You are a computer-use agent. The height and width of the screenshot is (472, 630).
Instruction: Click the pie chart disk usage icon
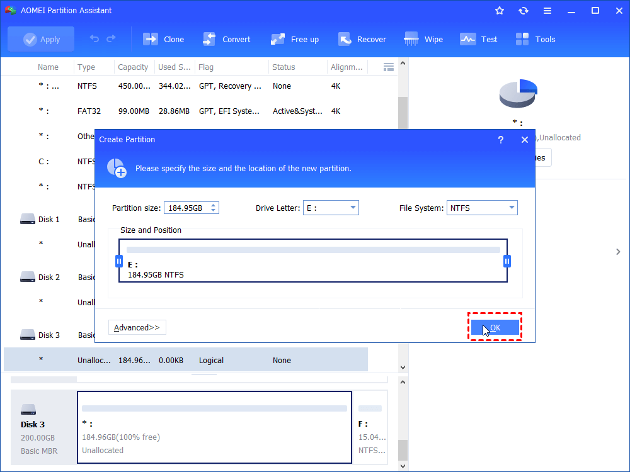[518, 93]
